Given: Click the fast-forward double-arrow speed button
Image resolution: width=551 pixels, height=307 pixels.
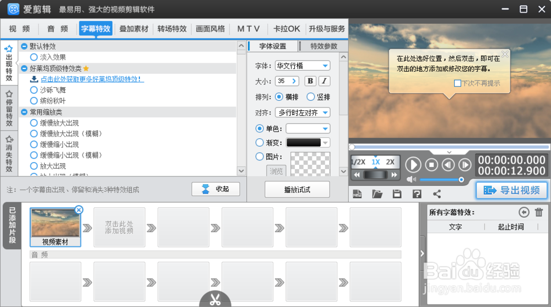Looking at the screenshot, I should coord(395,175).
